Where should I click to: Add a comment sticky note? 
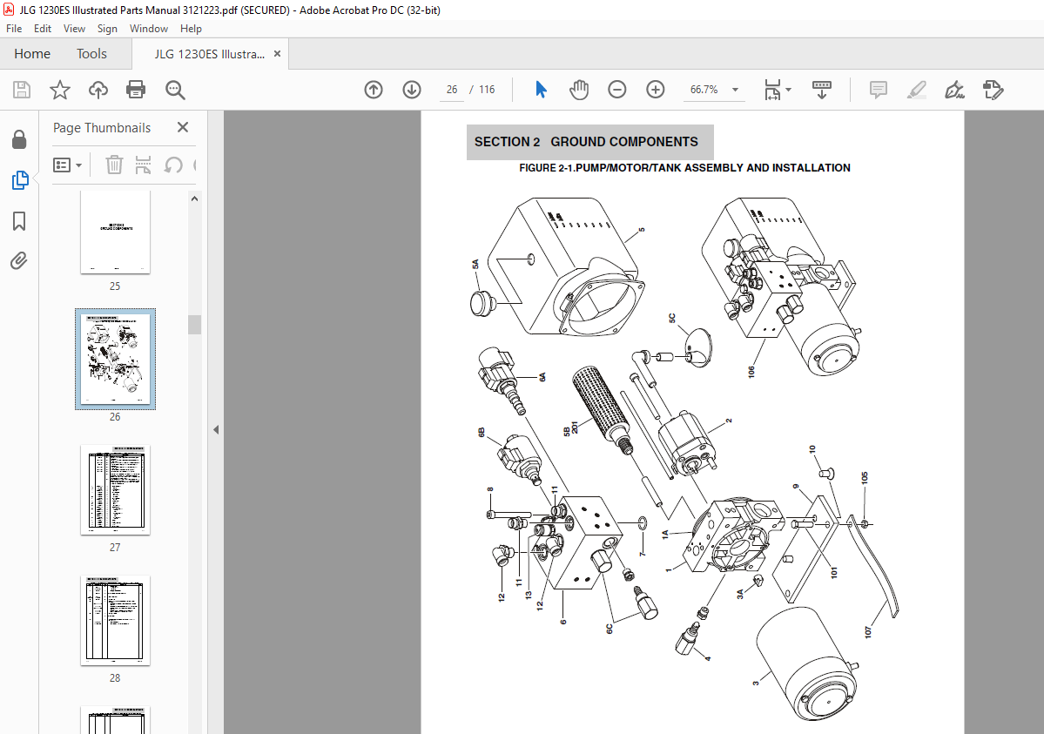[x=879, y=90]
